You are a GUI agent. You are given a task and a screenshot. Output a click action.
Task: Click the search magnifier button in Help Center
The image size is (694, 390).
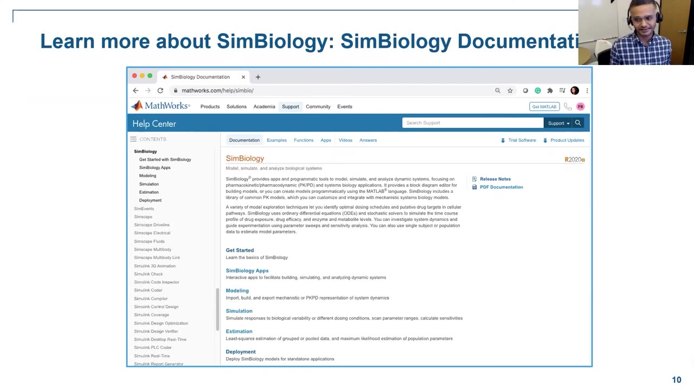coord(578,123)
